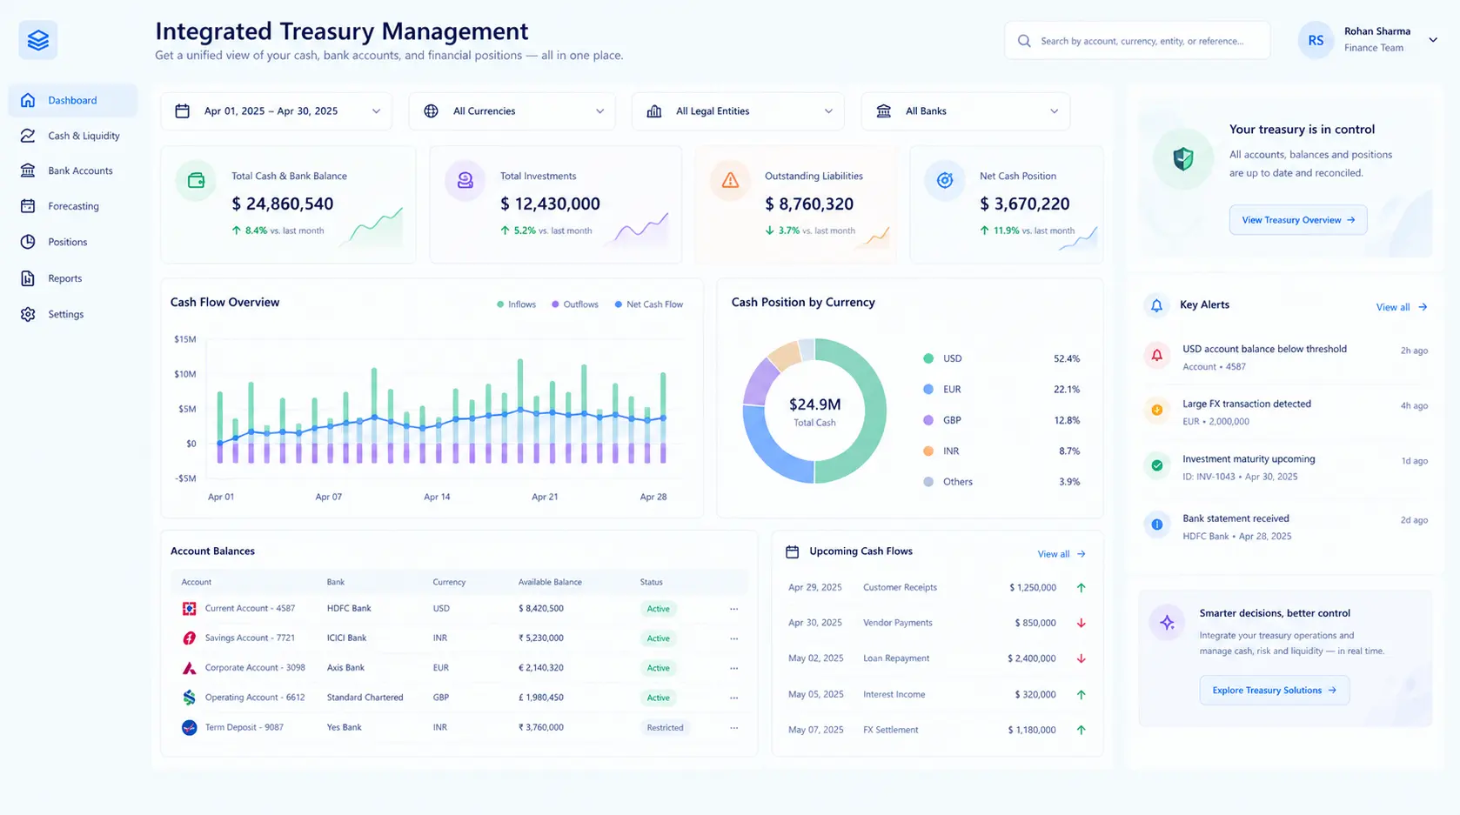Click the blue info icon for Bank statement received
Viewport: 1460px width, 815px height.
(x=1157, y=524)
